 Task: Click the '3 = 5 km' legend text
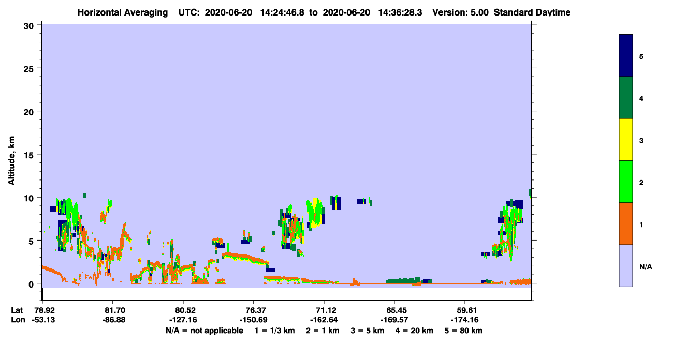click(369, 331)
